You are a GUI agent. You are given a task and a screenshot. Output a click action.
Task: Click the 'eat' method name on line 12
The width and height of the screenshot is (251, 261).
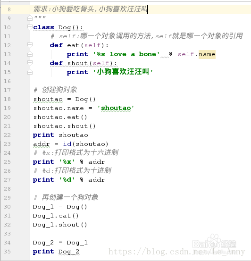click(x=73, y=45)
